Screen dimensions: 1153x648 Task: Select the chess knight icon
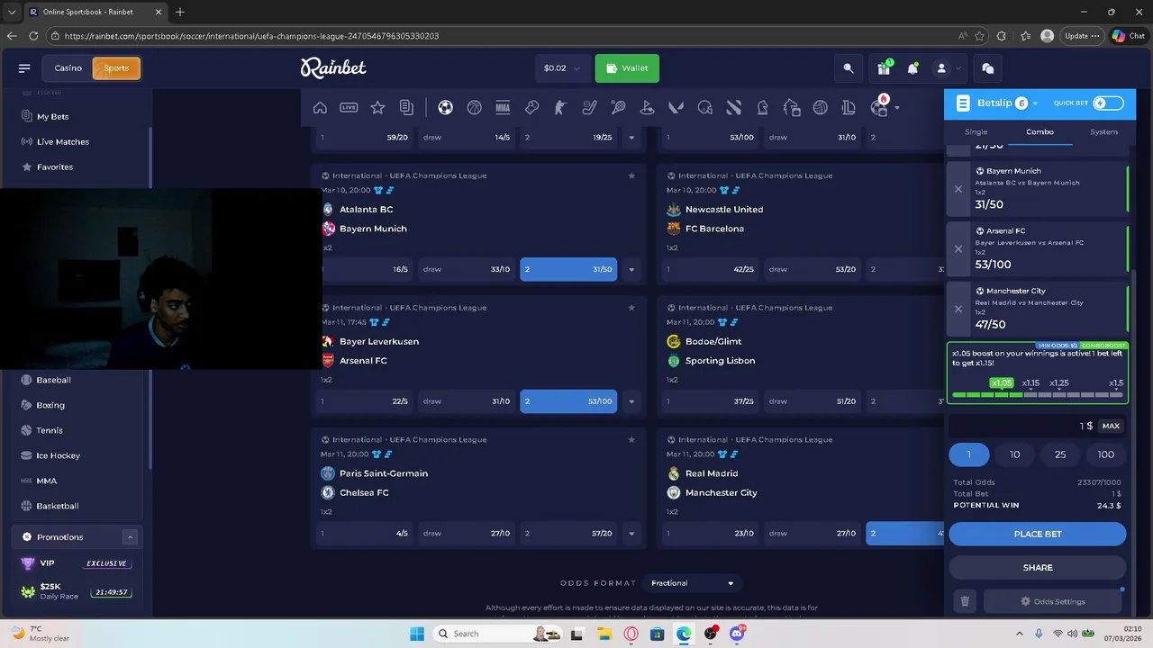pyautogui.click(x=762, y=108)
